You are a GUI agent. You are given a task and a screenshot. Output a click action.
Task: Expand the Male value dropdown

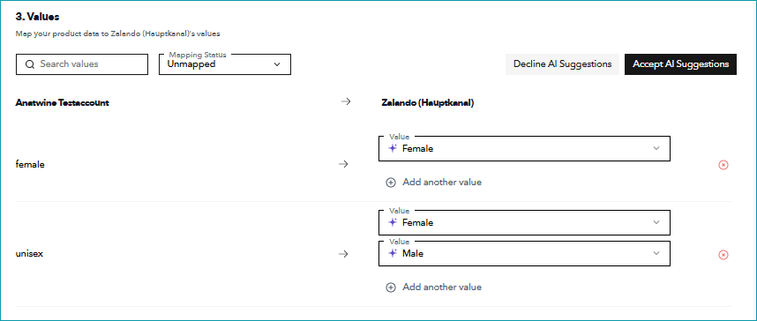[524, 253]
